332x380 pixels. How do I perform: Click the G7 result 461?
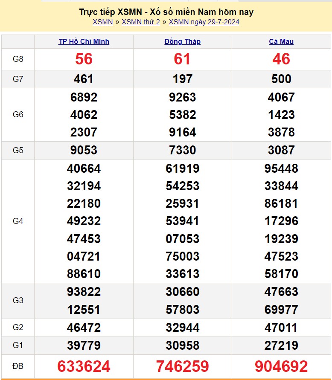pos(84,79)
